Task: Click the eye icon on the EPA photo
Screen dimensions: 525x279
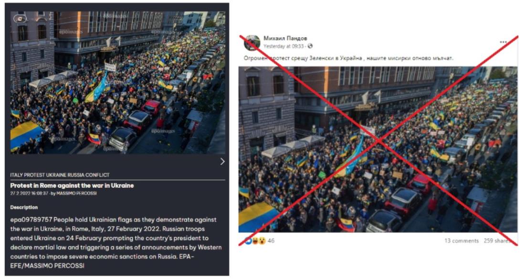Action: [20, 19]
